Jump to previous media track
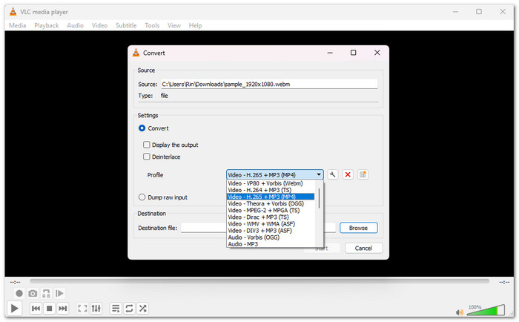The image size is (519, 322). pos(36,309)
